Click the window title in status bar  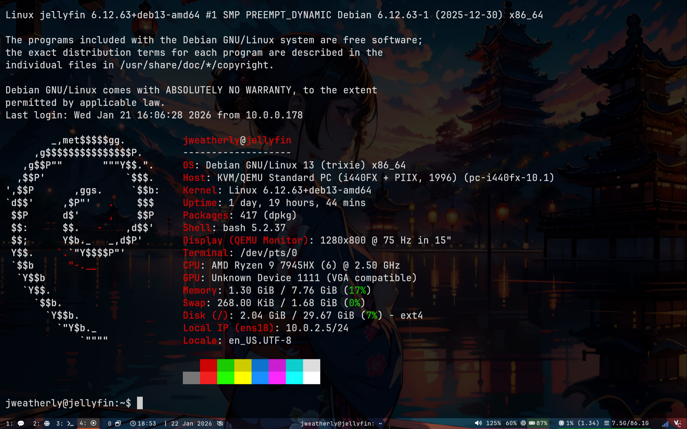click(x=341, y=423)
